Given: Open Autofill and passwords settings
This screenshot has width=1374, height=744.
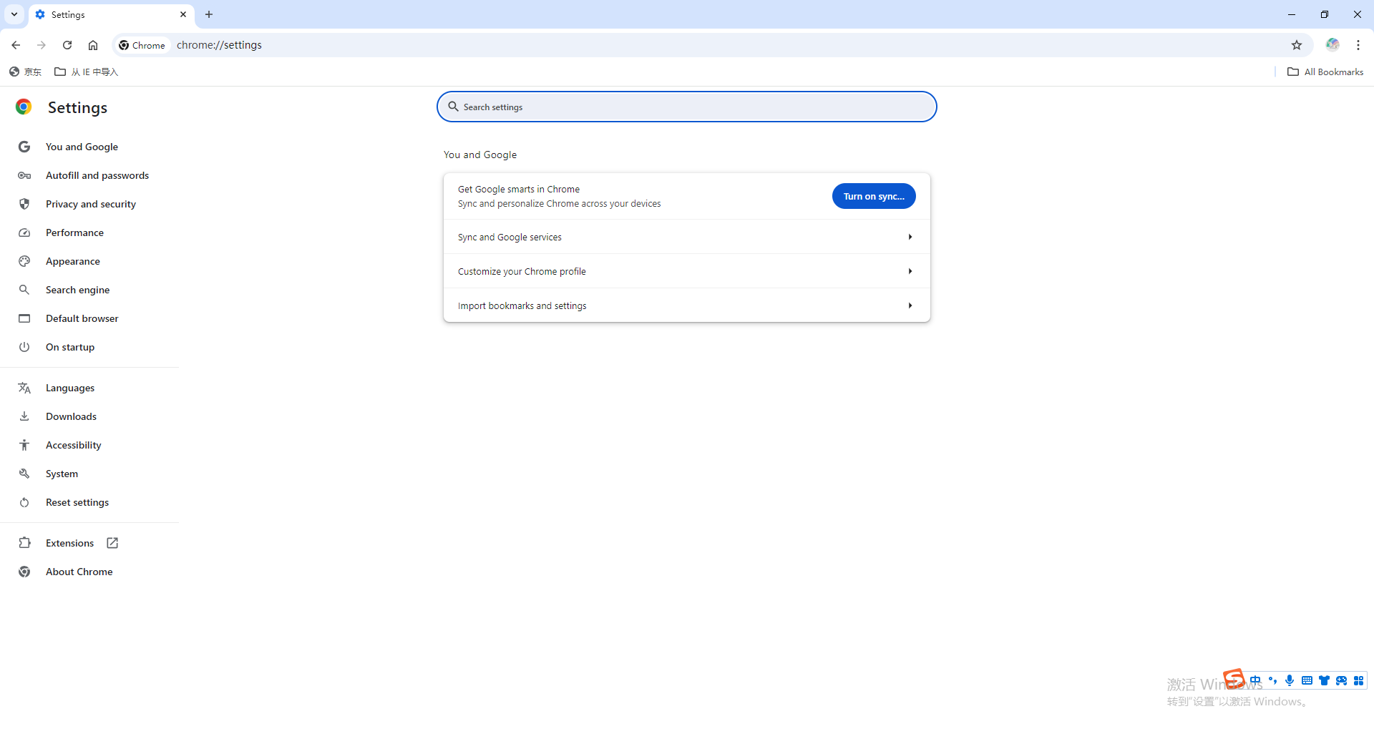Looking at the screenshot, I should (97, 175).
